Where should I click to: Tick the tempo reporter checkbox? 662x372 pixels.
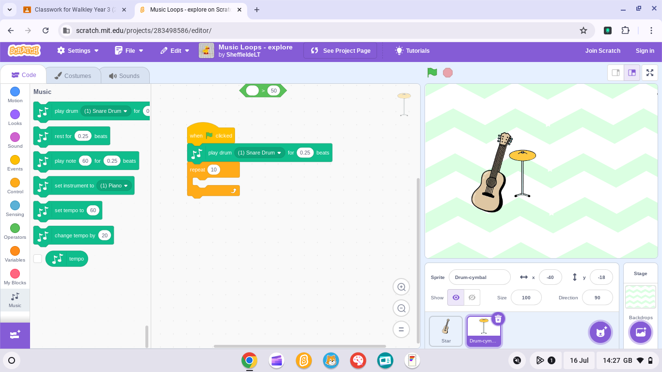[x=38, y=259]
